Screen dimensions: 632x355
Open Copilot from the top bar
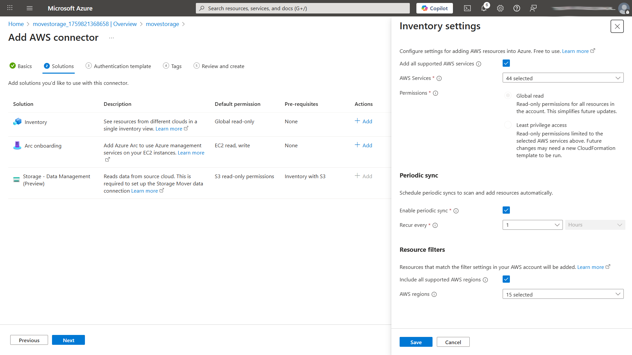click(x=434, y=8)
